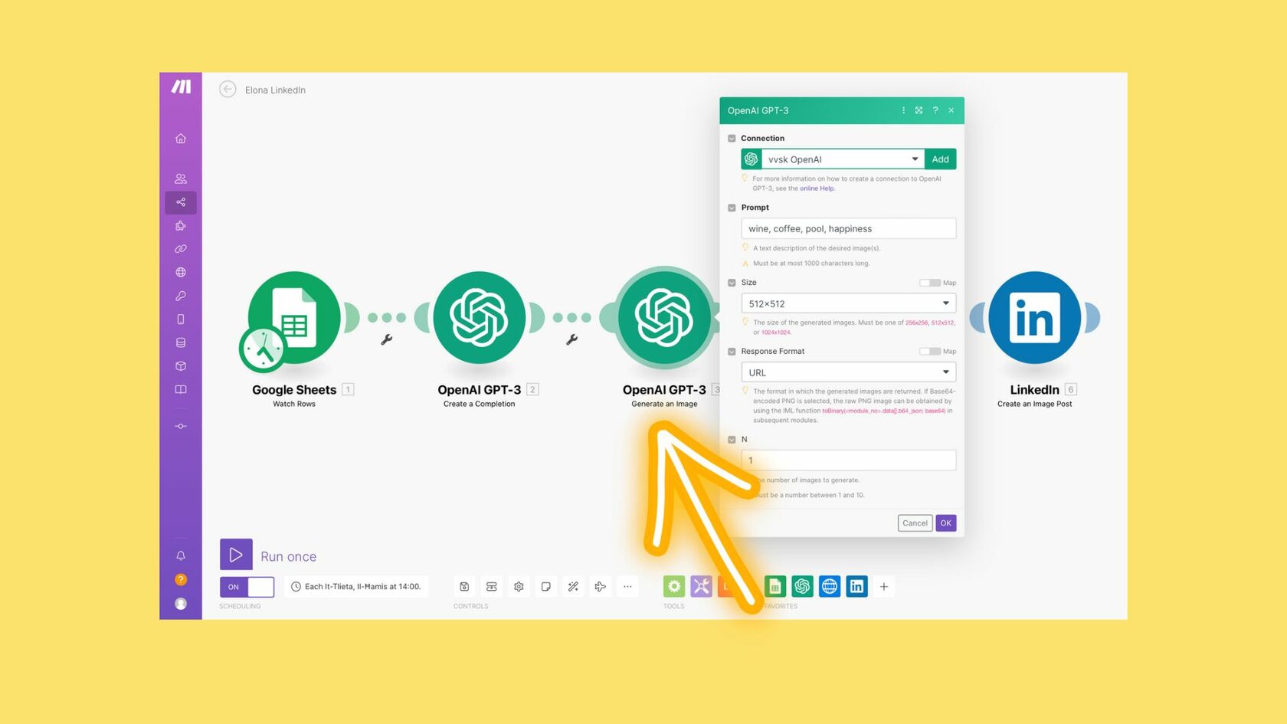Add Google Sheets from Favorites bar
This screenshot has width=1287, height=724.
pyautogui.click(x=775, y=587)
